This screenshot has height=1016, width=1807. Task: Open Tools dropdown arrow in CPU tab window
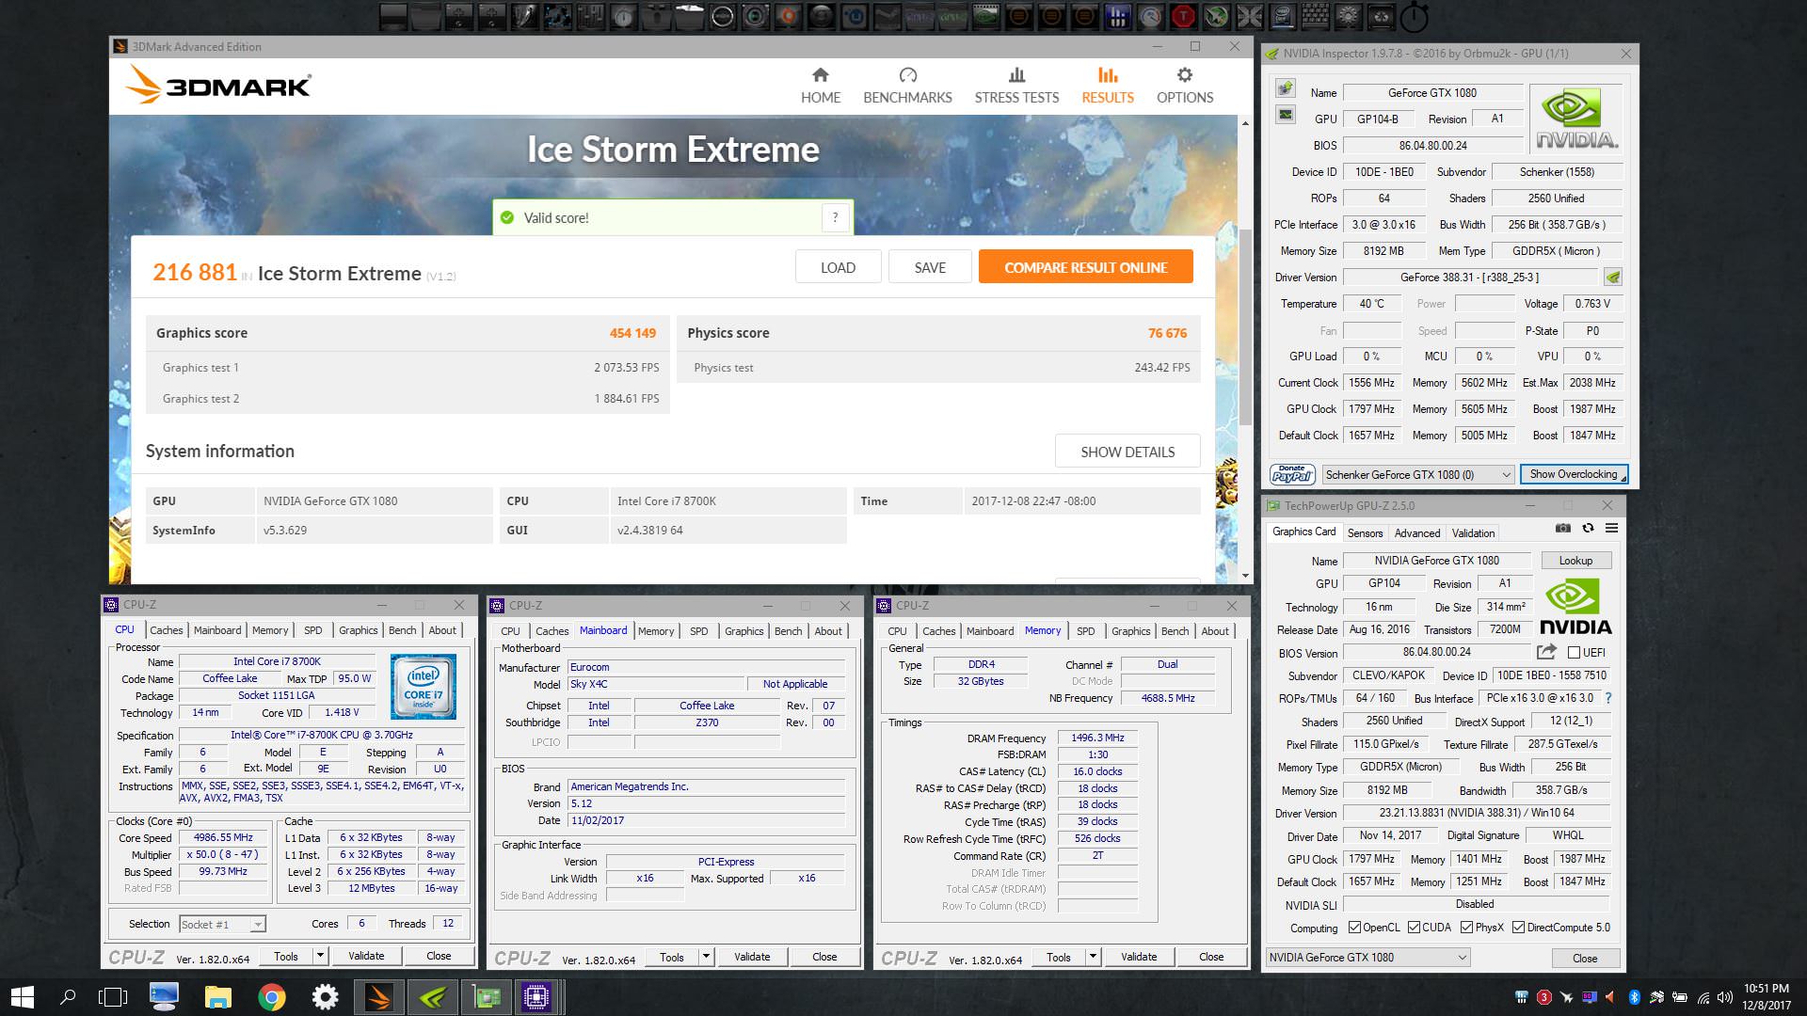click(320, 956)
